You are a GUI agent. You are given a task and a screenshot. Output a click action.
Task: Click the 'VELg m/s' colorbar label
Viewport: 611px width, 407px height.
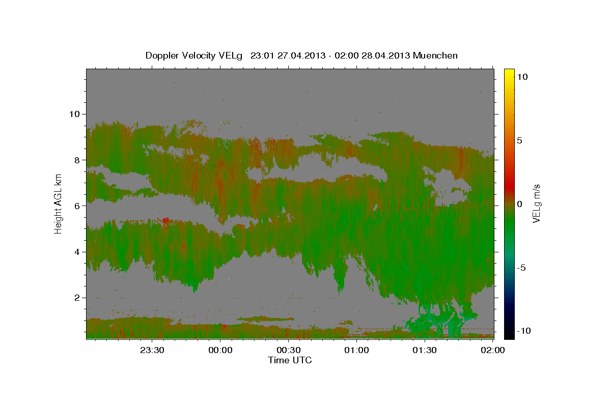536,204
